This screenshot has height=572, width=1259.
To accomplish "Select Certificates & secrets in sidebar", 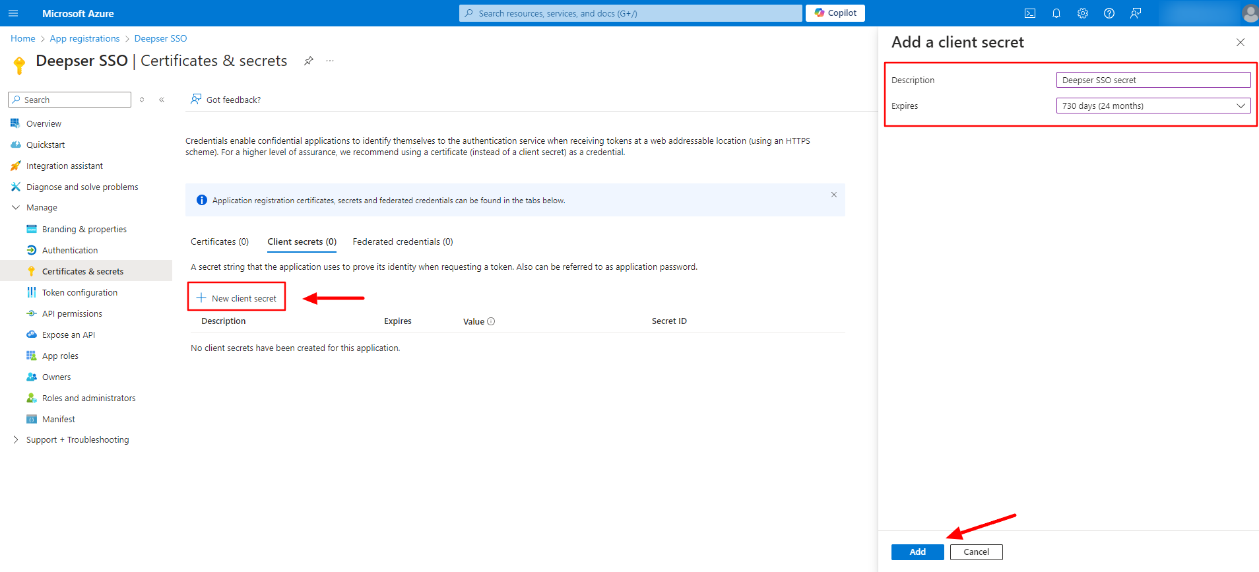I will pos(86,271).
